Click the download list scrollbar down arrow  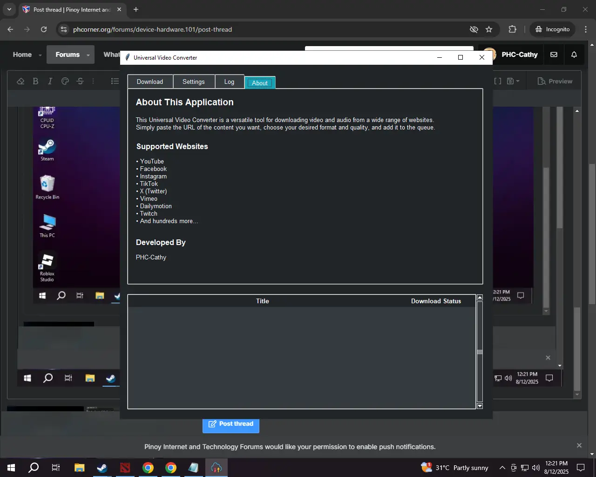coord(480,406)
